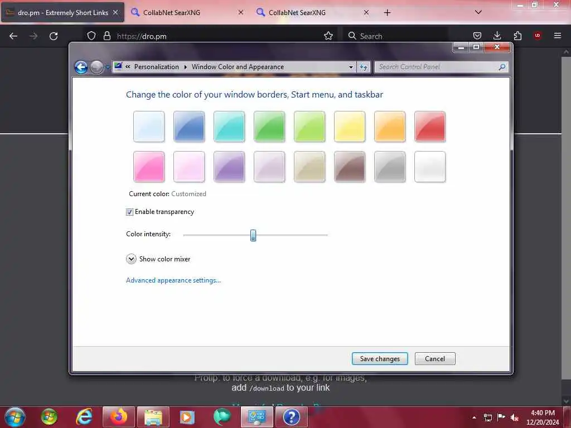Open muted volume tray icon
Image resolution: width=571 pixels, height=428 pixels.
click(x=515, y=417)
